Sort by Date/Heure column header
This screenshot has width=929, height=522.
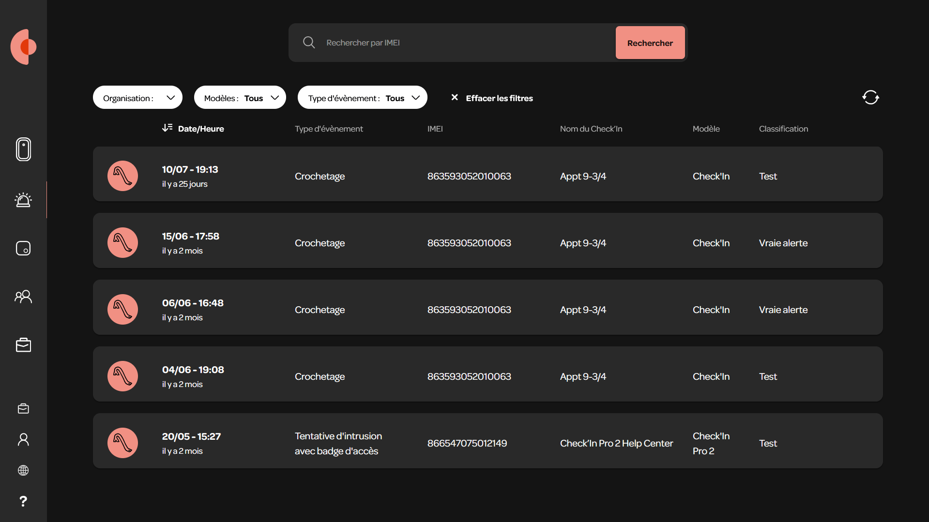point(193,128)
